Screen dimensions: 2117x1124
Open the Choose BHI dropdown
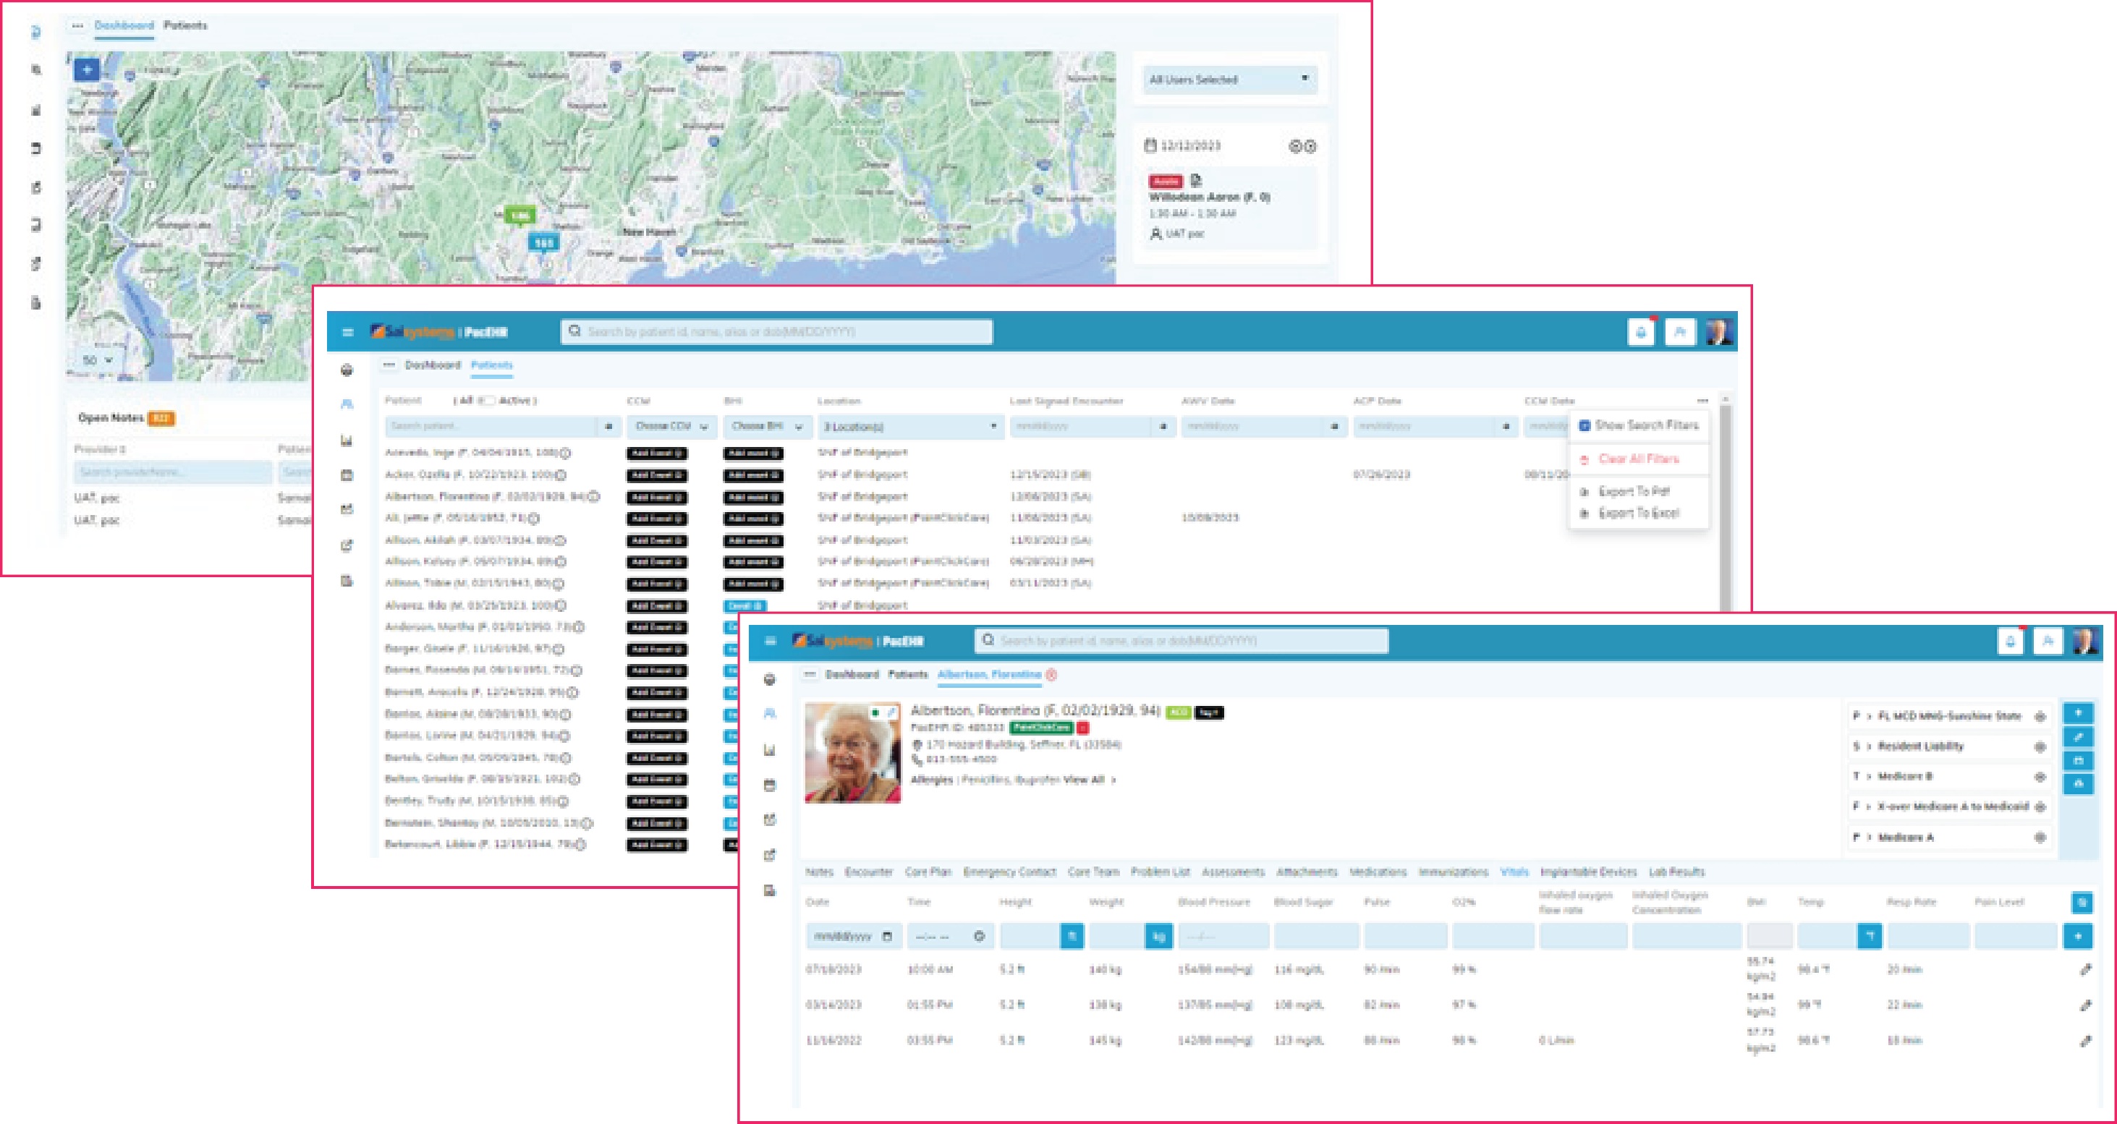[768, 427]
